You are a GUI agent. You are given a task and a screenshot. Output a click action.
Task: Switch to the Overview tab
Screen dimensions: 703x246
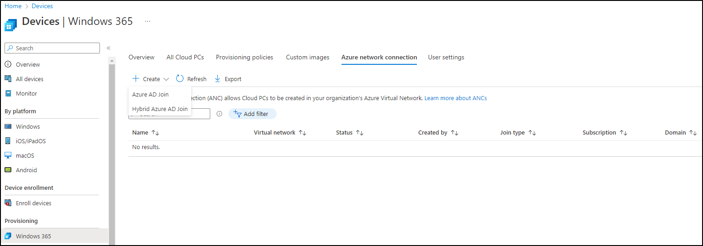(141, 57)
